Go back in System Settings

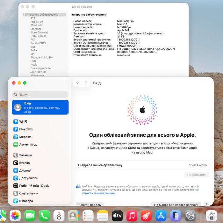tap(77, 83)
